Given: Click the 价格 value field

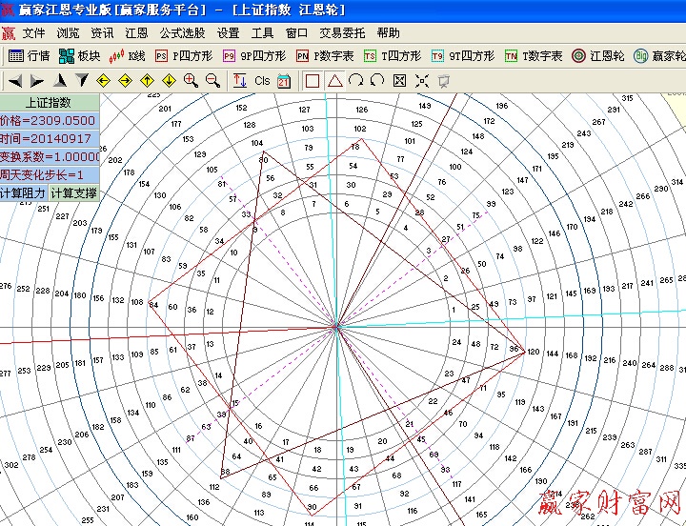Looking at the screenshot, I should [x=49, y=120].
